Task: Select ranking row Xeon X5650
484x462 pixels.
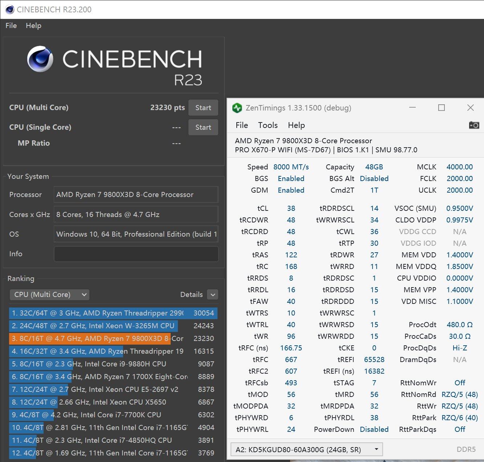Action: pyautogui.click(x=113, y=402)
